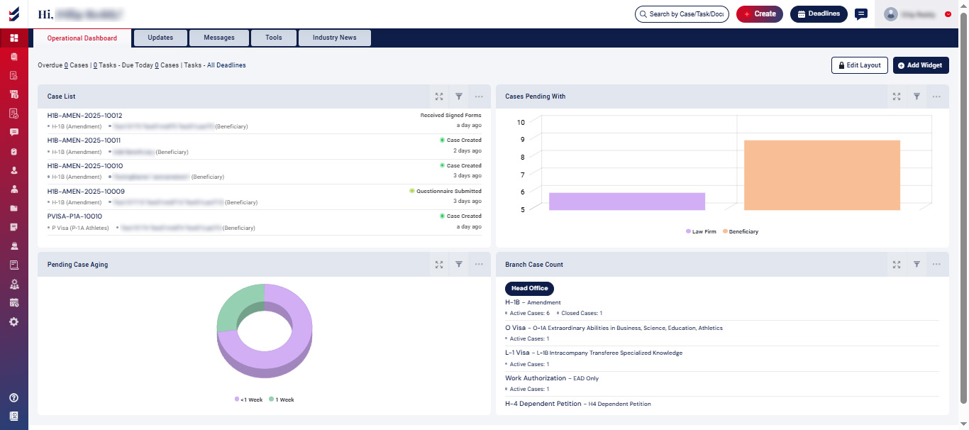Expand the Case List widget to fullscreen
The height and width of the screenshot is (430, 969).
pyautogui.click(x=439, y=97)
